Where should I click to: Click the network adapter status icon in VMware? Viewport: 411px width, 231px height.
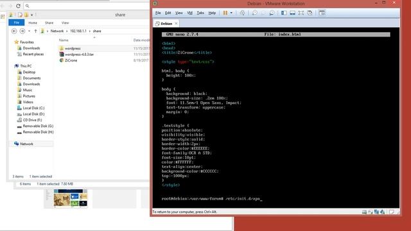click(377, 212)
